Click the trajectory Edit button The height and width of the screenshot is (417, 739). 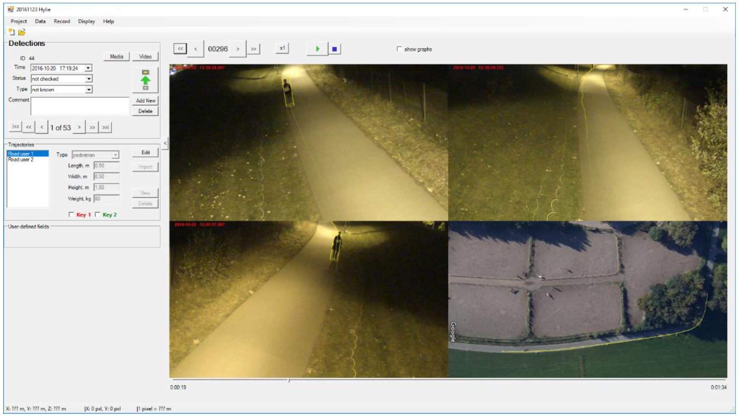(145, 152)
